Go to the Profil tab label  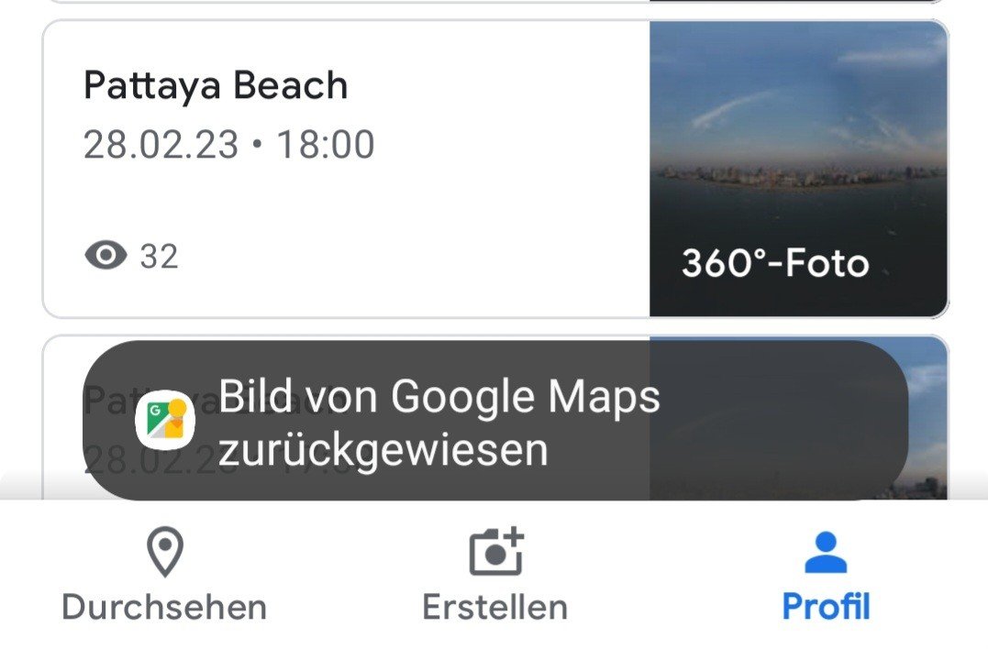tap(826, 607)
